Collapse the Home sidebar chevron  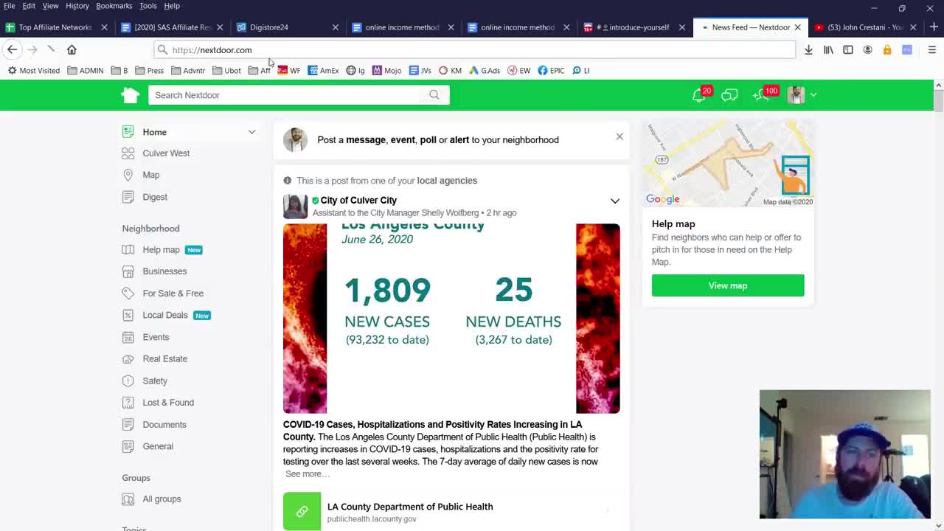tap(251, 132)
